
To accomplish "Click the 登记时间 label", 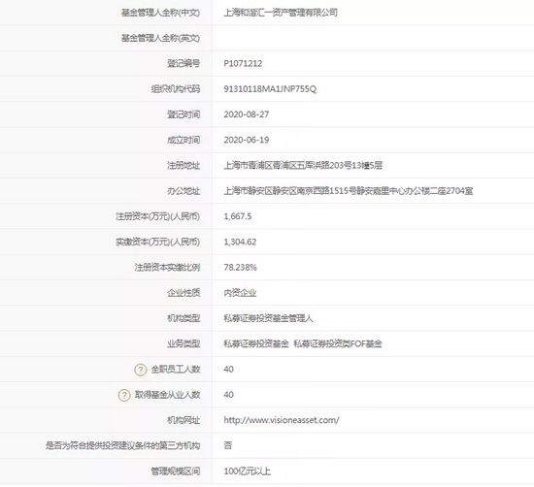I will (184, 114).
